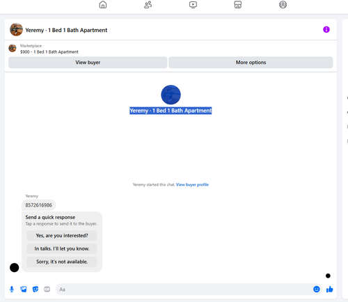Click the '$900 - 1 Bed 1 Bath Apartment' listing text
The height and width of the screenshot is (302, 348).
tap(49, 51)
